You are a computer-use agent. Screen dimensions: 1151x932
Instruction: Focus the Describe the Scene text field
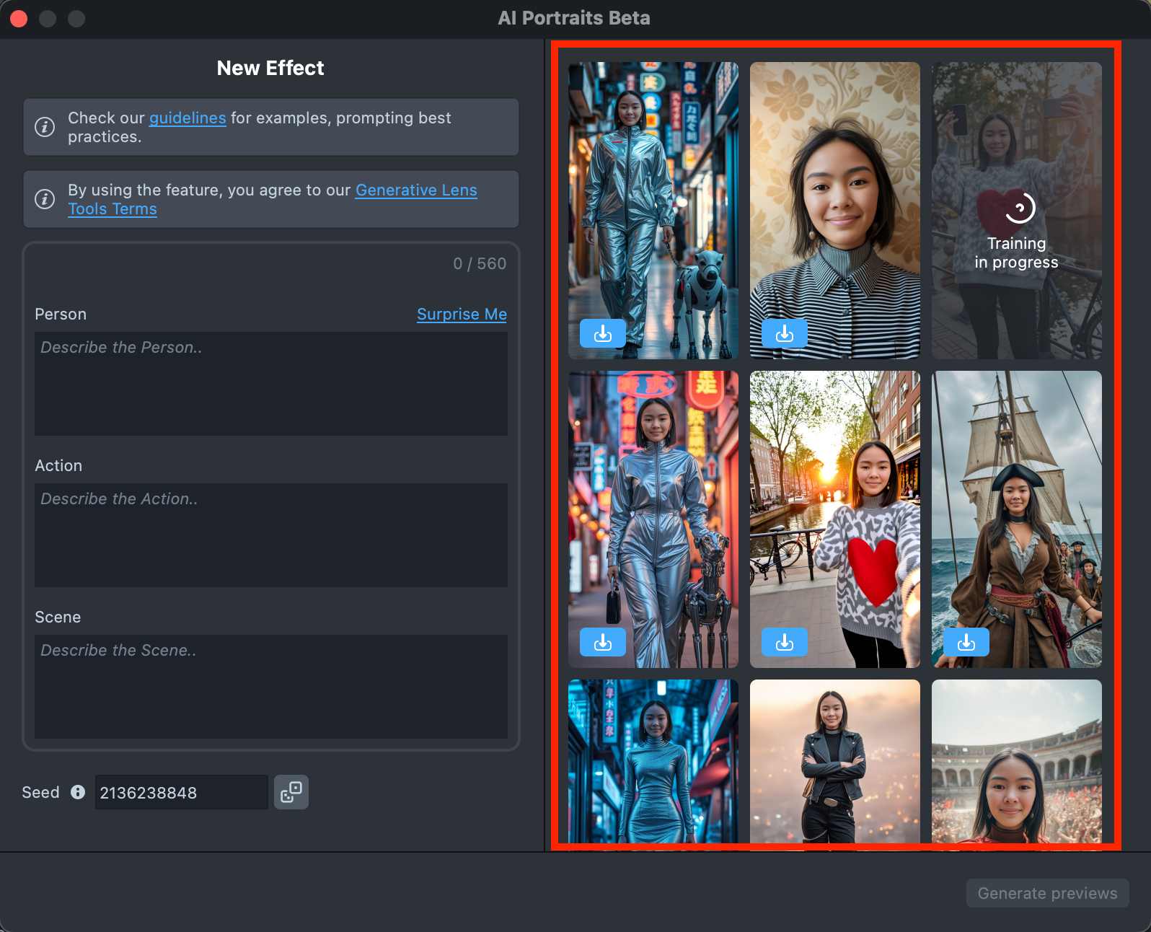coord(271,687)
